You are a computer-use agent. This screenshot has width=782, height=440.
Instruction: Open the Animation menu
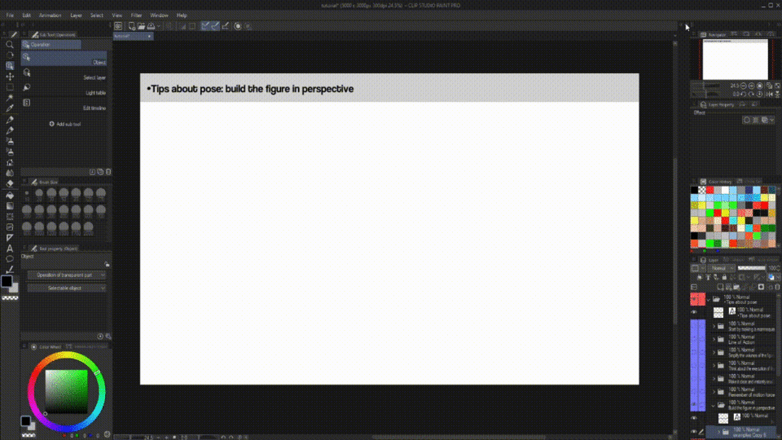point(50,15)
